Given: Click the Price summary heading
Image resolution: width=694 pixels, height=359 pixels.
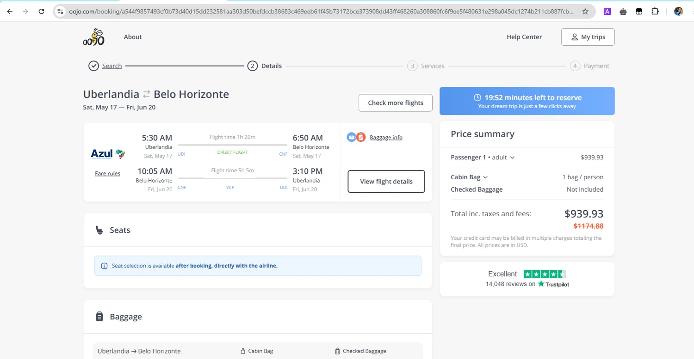Looking at the screenshot, I should (483, 134).
